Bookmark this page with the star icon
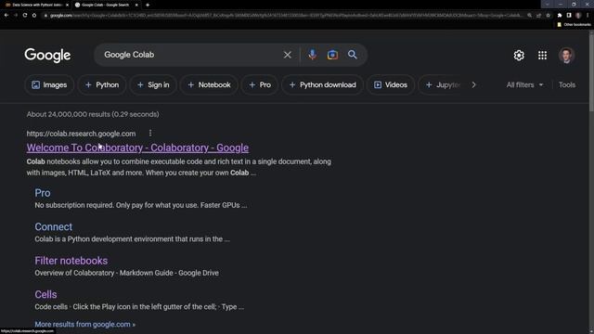The width and height of the screenshot is (594, 334). [x=548, y=16]
